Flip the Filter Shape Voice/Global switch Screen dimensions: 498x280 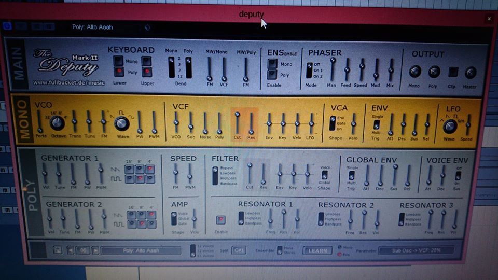coord(324,175)
